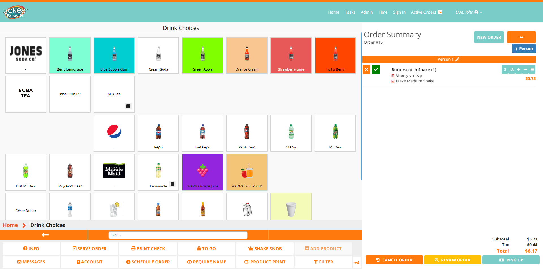The height and width of the screenshot is (269, 543).
Task: Choose the Fu Fu Berry soda
Action: 335,55
